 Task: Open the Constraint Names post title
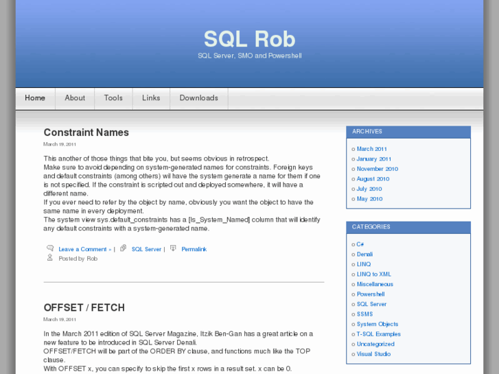(x=86, y=132)
